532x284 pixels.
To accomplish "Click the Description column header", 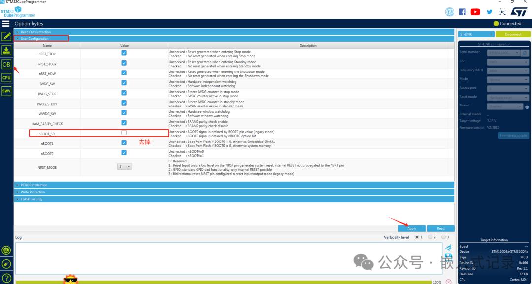I will click(x=308, y=45).
